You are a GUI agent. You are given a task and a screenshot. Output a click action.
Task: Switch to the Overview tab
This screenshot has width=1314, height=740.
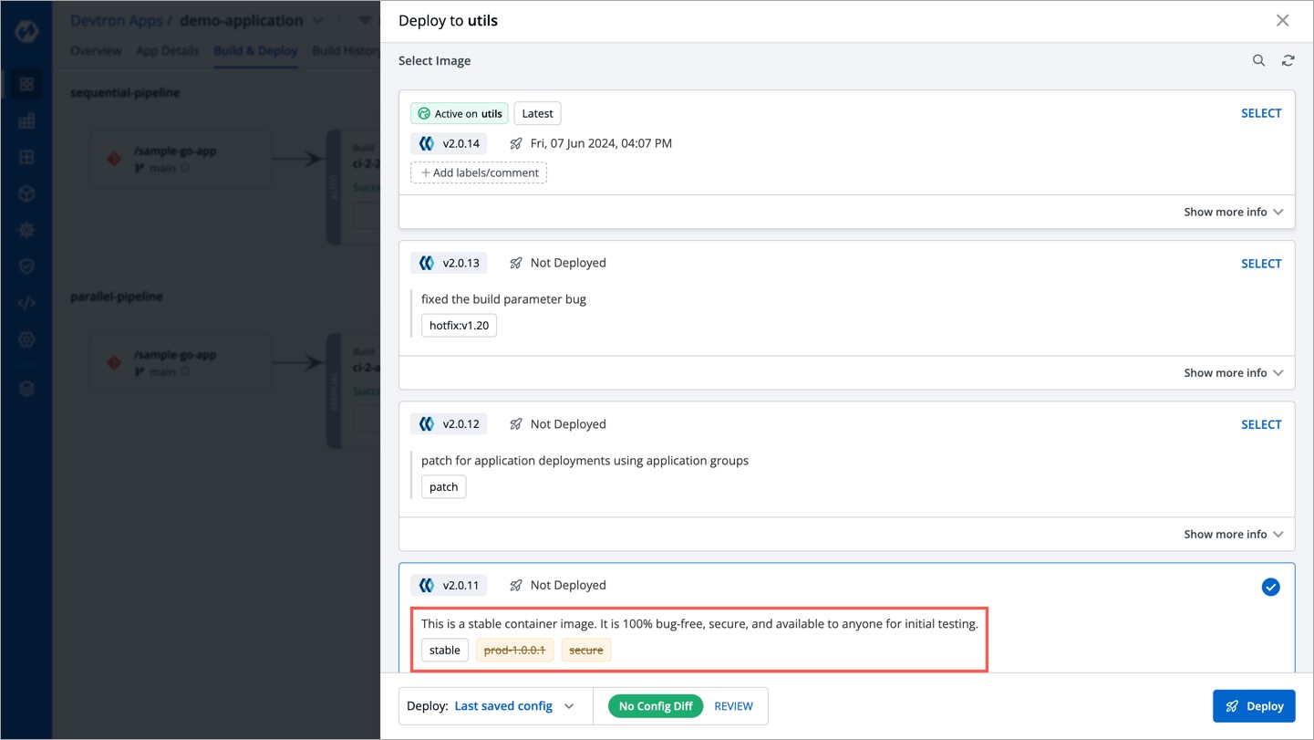(x=96, y=51)
